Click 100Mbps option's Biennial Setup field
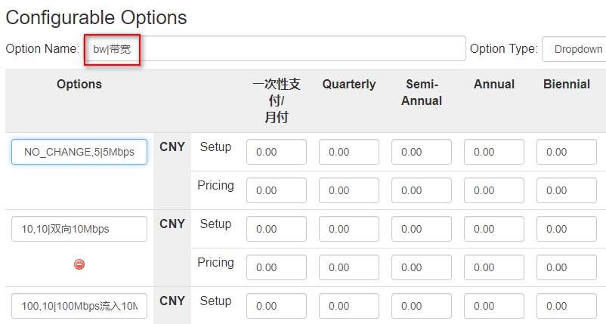Image resolution: width=606 pixels, height=324 pixels. [567, 306]
